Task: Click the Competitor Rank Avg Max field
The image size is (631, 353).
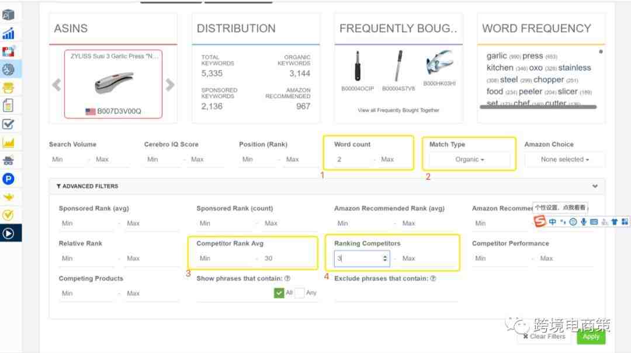Action: [285, 258]
